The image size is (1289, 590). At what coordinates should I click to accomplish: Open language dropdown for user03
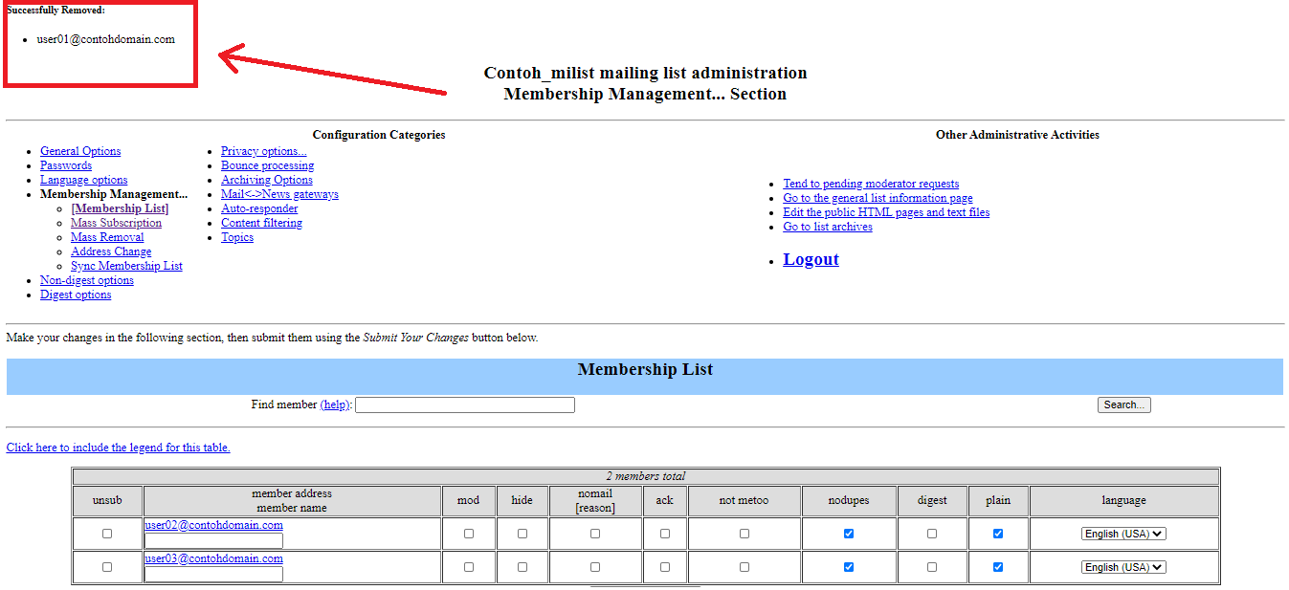coord(1122,566)
